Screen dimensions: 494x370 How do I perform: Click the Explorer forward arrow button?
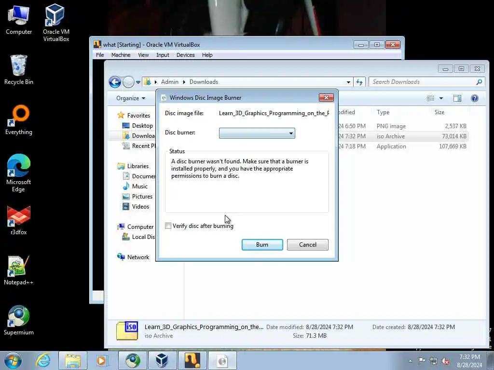coord(128,82)
